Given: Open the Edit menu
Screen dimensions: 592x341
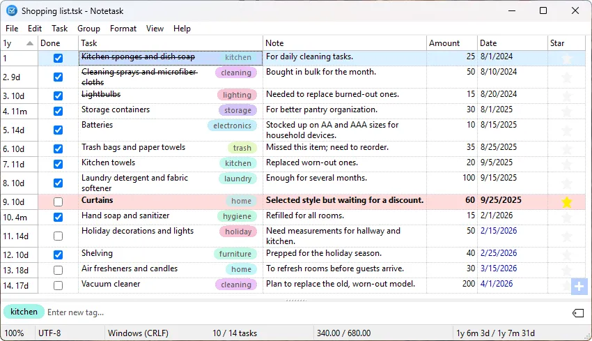Looking at the screenshot, I should [x=35, y=29].
